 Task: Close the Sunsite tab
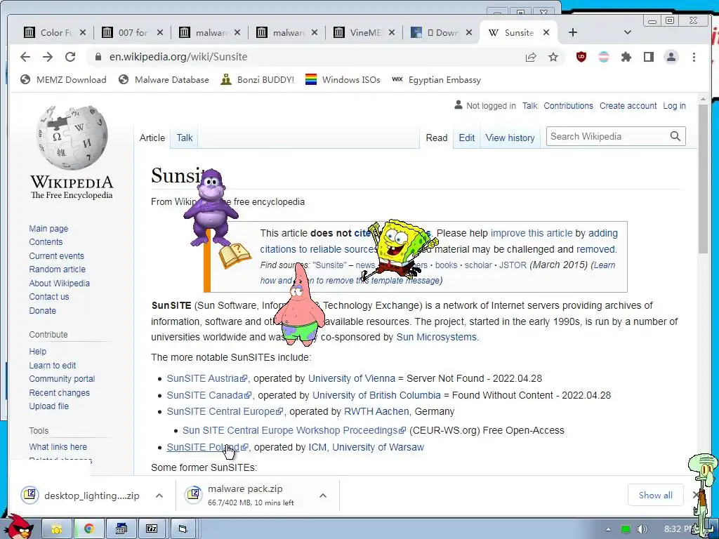pos(546,32)
